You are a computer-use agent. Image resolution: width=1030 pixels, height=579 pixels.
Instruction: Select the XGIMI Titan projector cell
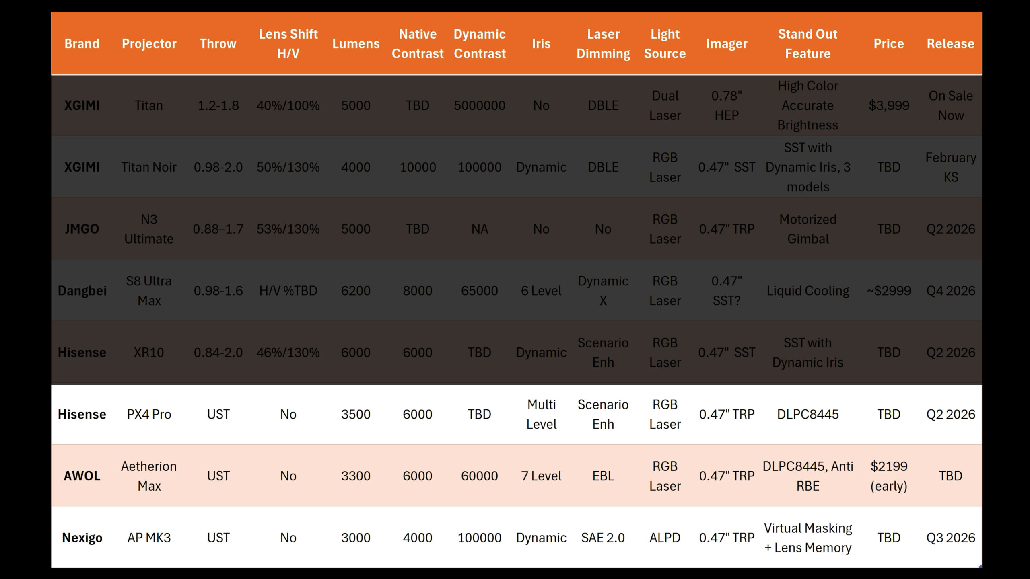click(x=148, y=105)
